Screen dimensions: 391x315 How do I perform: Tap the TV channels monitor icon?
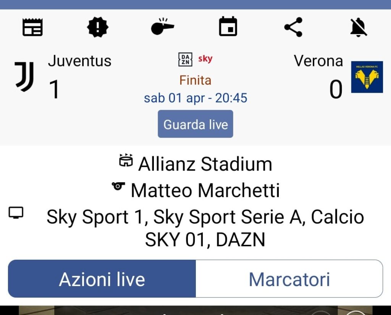tap(16, 213)
